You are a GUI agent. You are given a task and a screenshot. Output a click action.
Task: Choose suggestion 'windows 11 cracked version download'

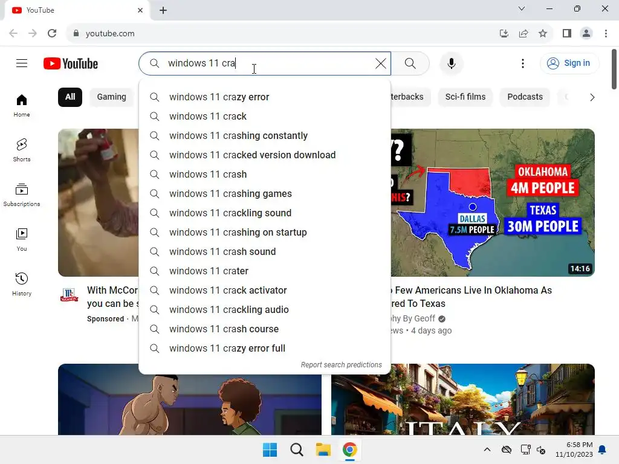265,155
